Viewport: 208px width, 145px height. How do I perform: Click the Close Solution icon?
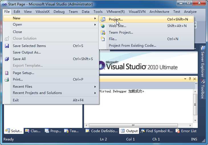[x=7, y=38]
